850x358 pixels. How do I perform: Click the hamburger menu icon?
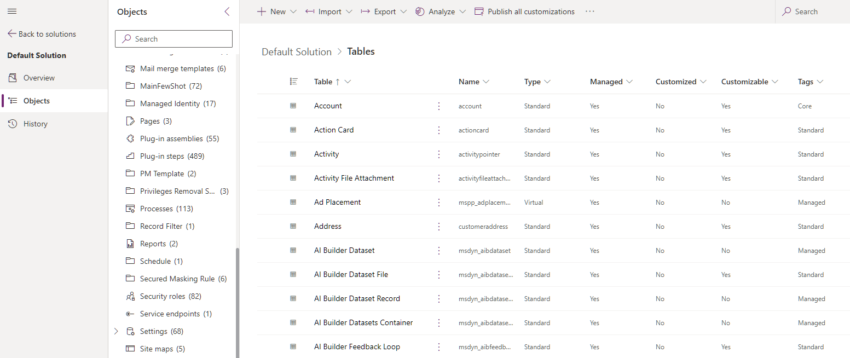point(12,11)
